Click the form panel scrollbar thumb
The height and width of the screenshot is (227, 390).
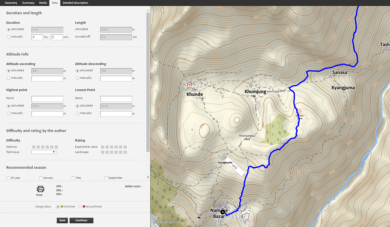click(x=148, y=82)
